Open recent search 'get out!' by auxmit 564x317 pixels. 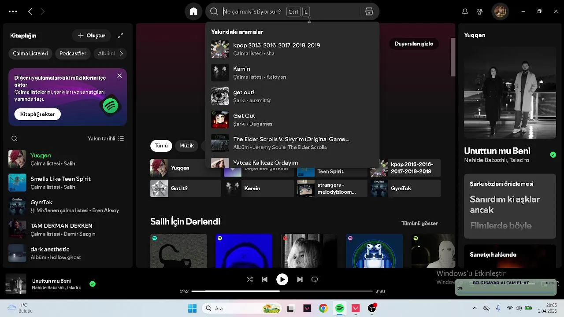coord(292,96)
